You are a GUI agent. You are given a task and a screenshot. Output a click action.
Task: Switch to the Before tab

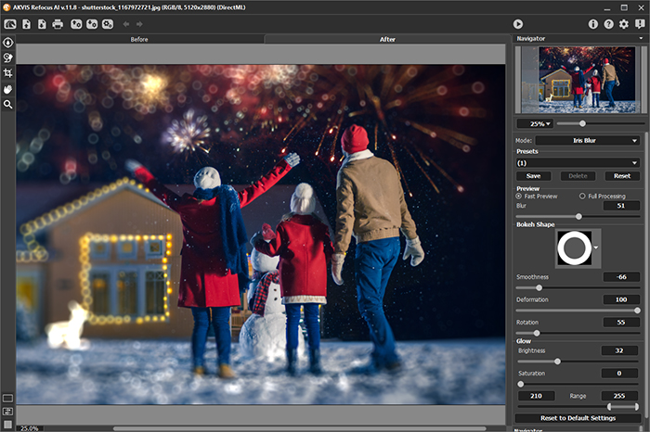coord(139,40)
